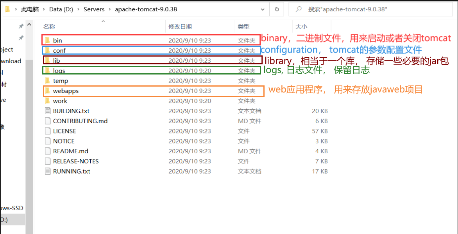Select the conf folder name
Viewport: 458px width, 234px height.
[59, 50]
